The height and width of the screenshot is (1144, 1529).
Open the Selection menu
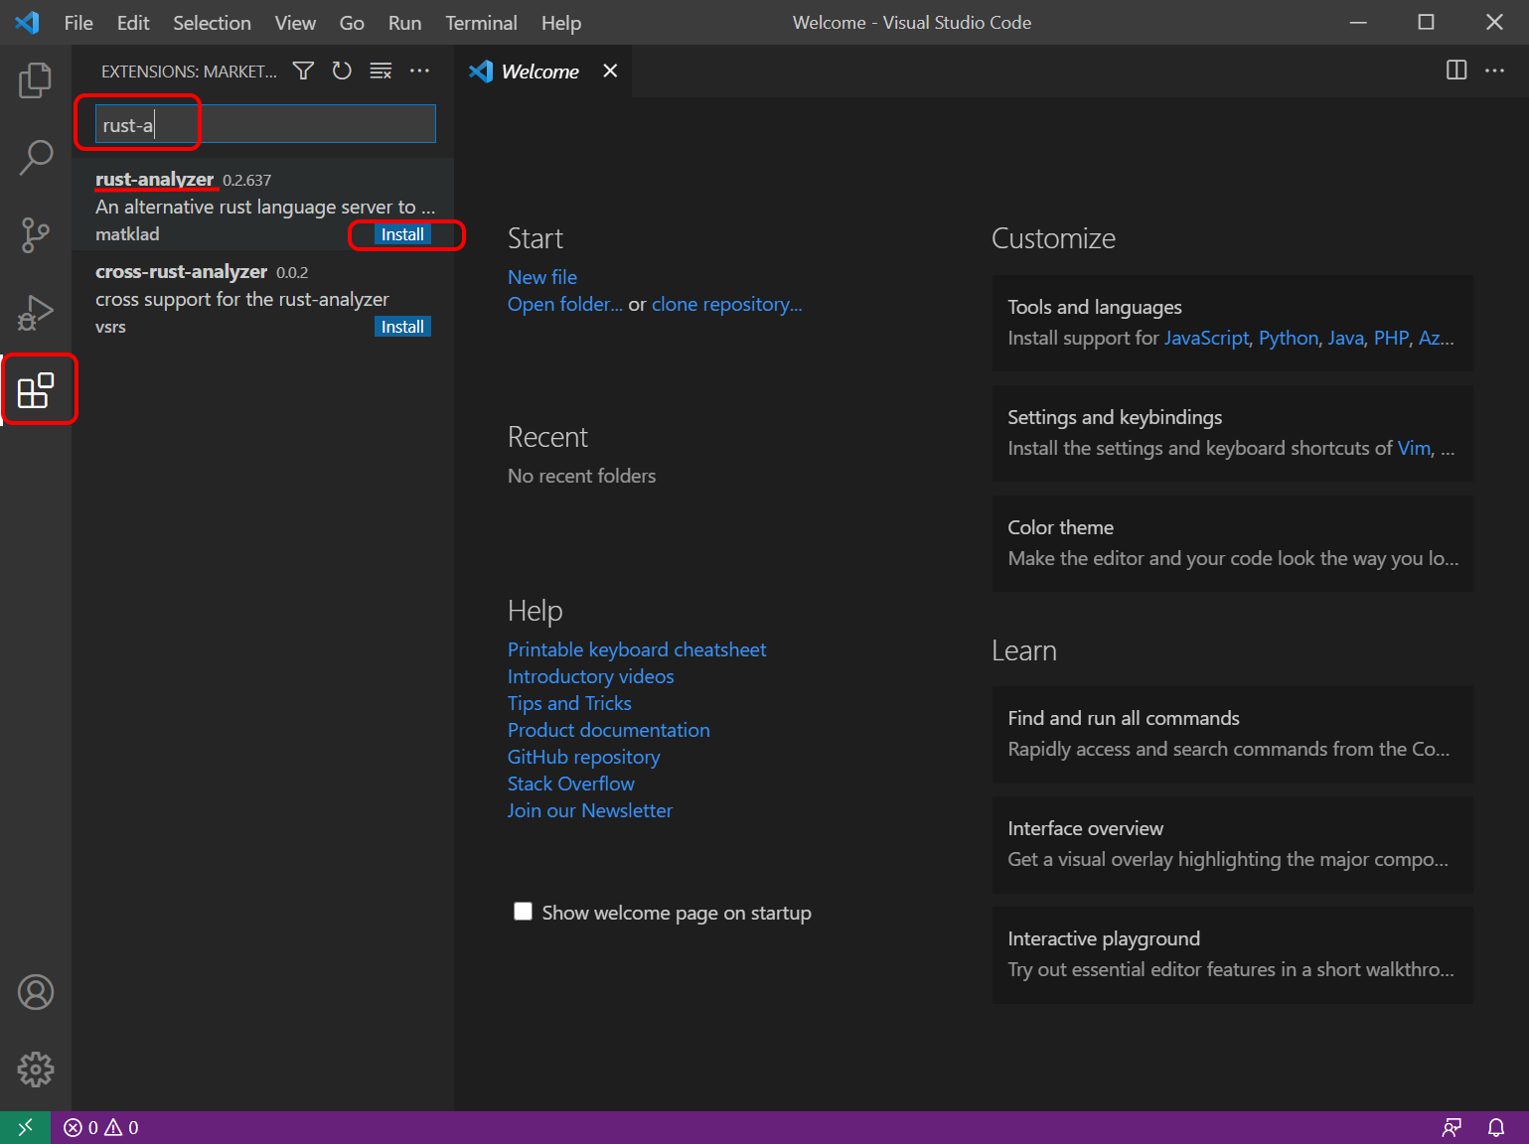click(x=212, y=22)
